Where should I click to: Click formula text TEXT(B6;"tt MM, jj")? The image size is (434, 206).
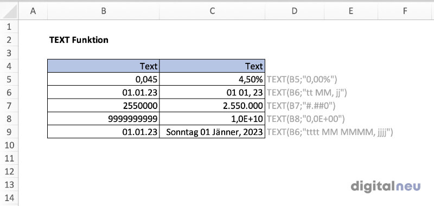tap(307, 93)
